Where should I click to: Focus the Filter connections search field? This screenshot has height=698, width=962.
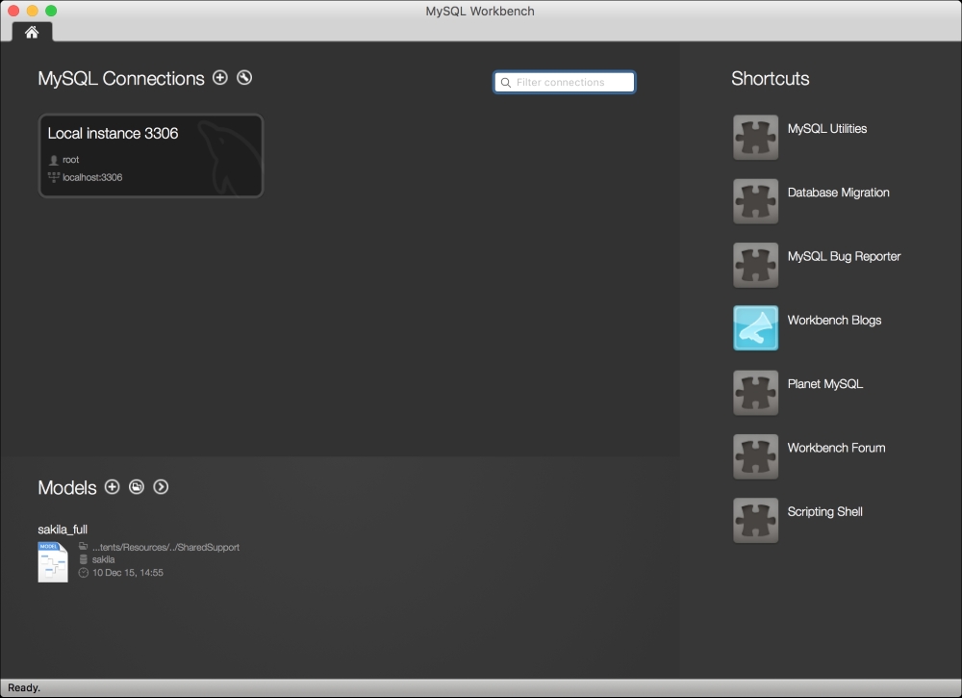point(565,82)
